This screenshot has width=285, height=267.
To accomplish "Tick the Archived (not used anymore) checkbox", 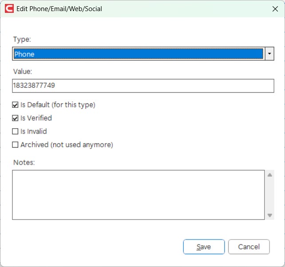I will click(x=15, y=145).
